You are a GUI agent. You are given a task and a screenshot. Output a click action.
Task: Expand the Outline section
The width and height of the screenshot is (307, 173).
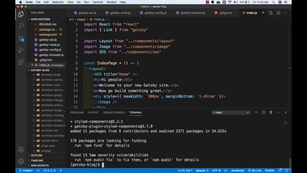pos(36,155)
